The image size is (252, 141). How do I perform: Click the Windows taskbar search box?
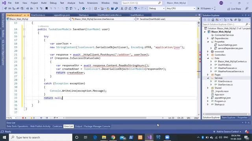(41, 137)
